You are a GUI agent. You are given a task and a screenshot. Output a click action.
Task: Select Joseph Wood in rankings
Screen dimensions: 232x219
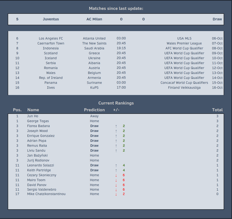[38, 131]
